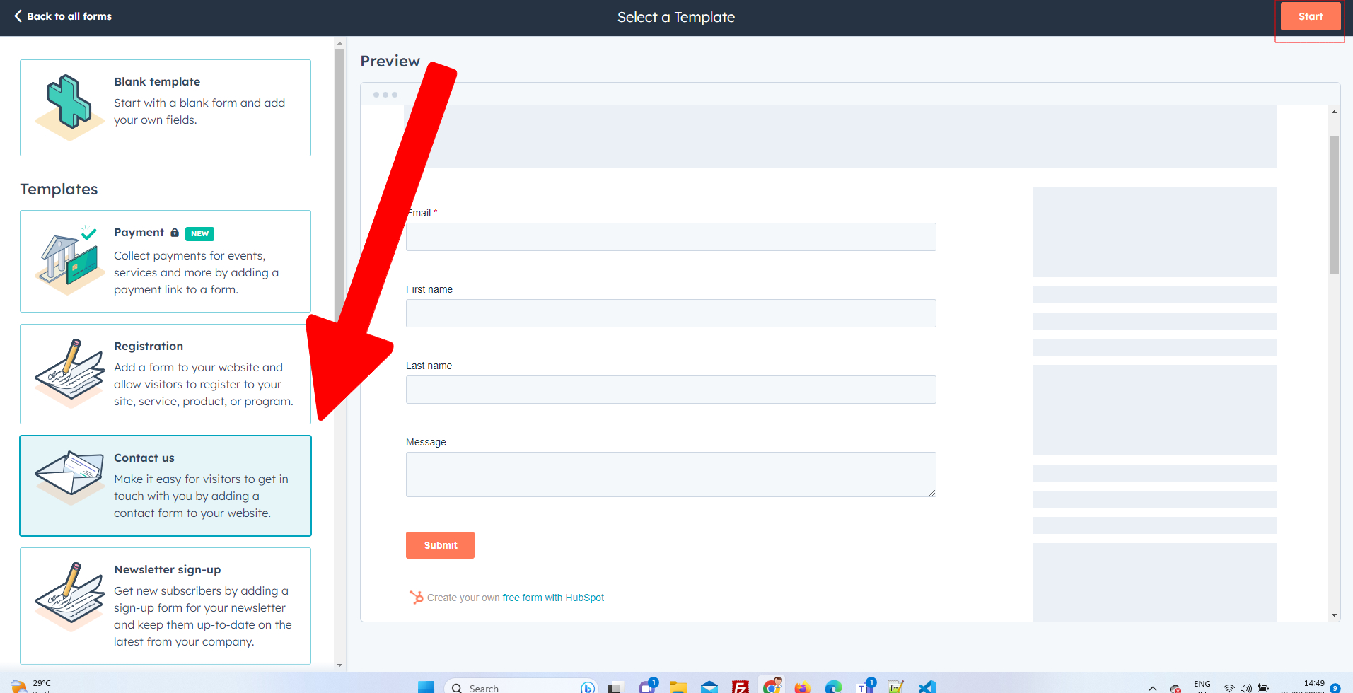Click inside the Message text area

coord(670,474)
